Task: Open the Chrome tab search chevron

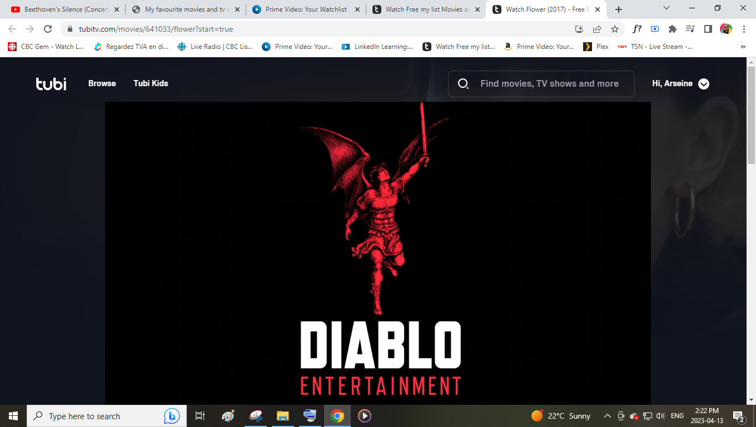Action: tap(667, 8)
